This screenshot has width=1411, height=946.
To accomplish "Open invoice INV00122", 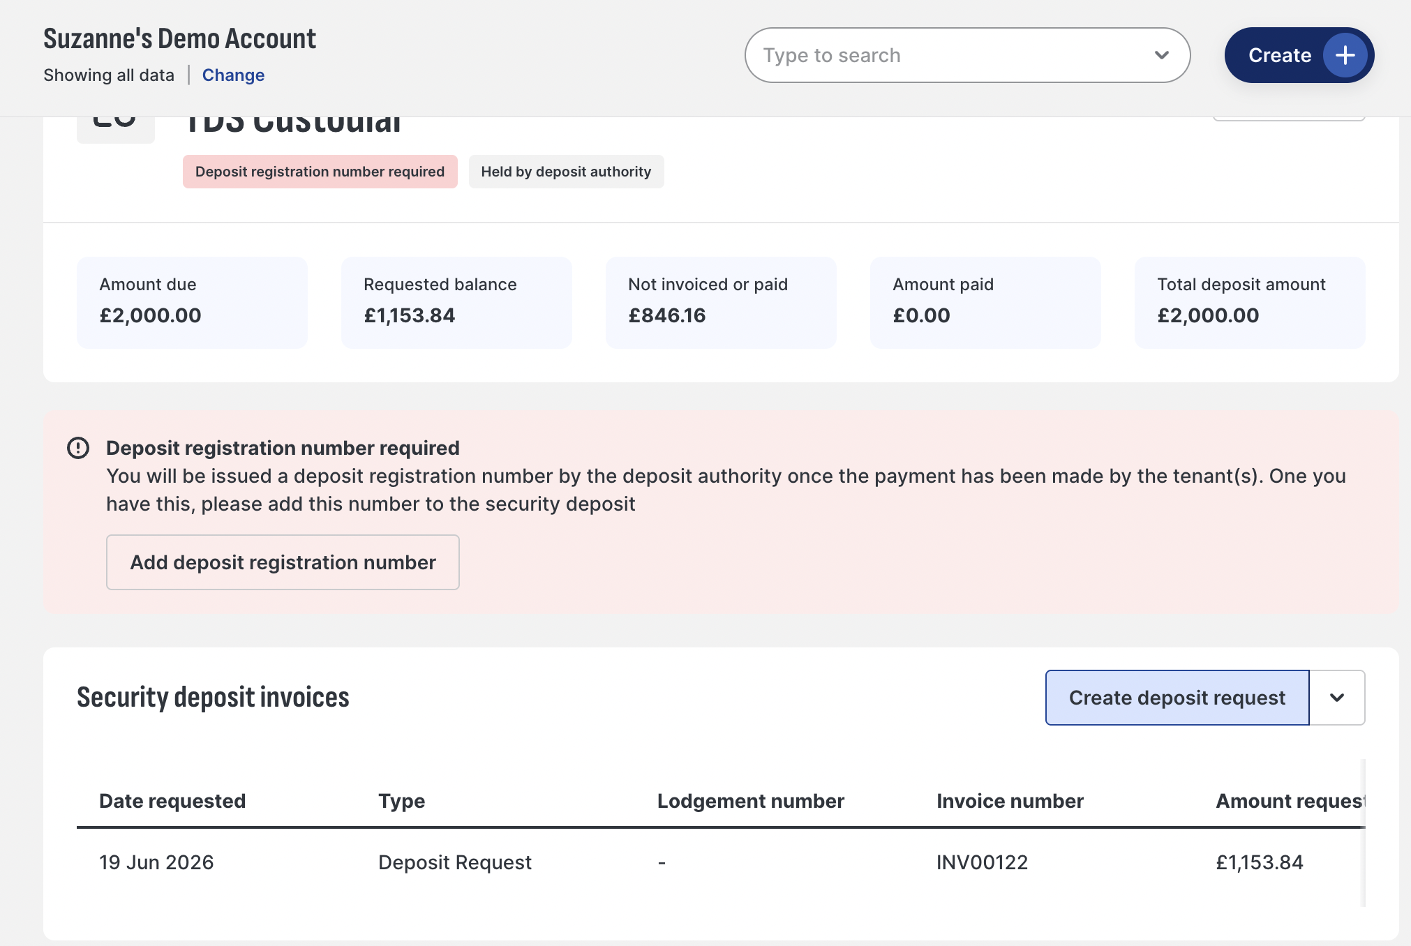I will pos(982,862).
